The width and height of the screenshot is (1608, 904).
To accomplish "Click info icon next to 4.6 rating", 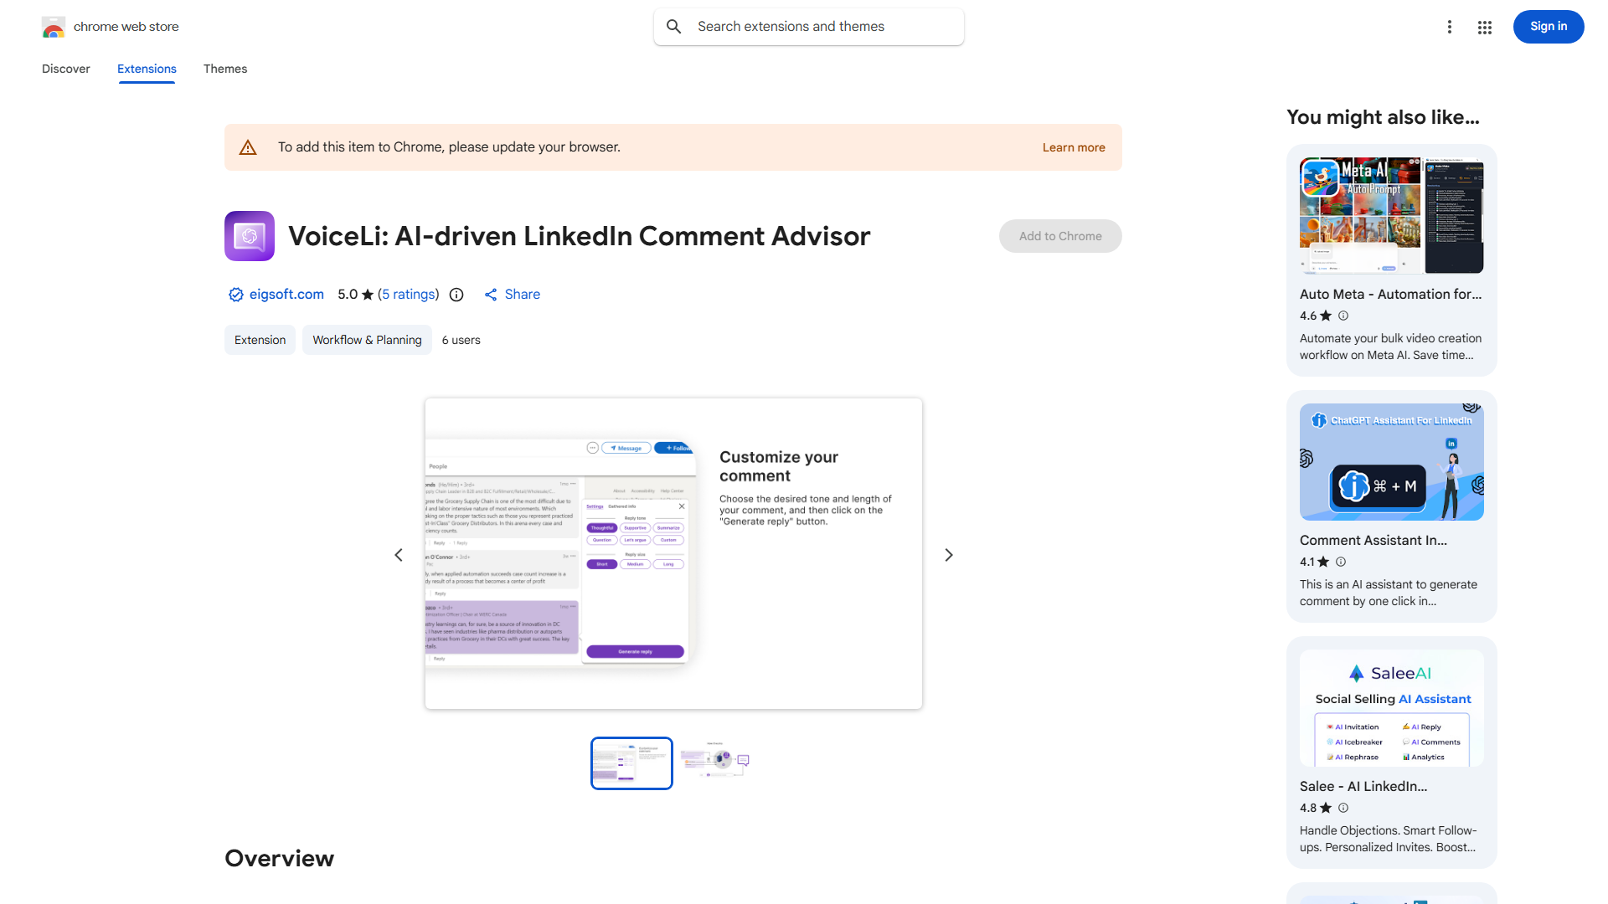I will tap(1343, 316).
